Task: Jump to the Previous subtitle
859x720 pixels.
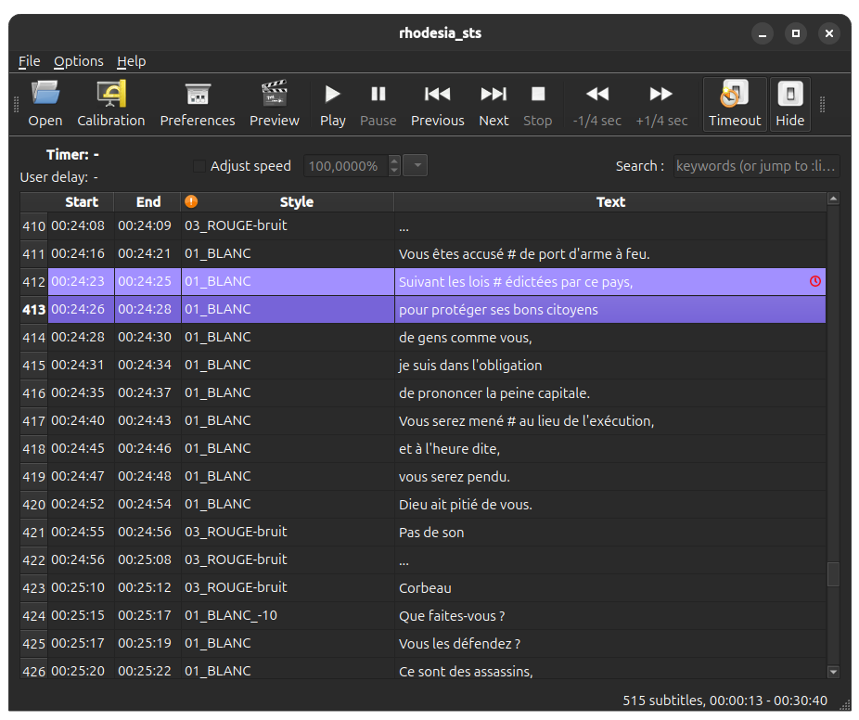Action: (x=437, y=104)
